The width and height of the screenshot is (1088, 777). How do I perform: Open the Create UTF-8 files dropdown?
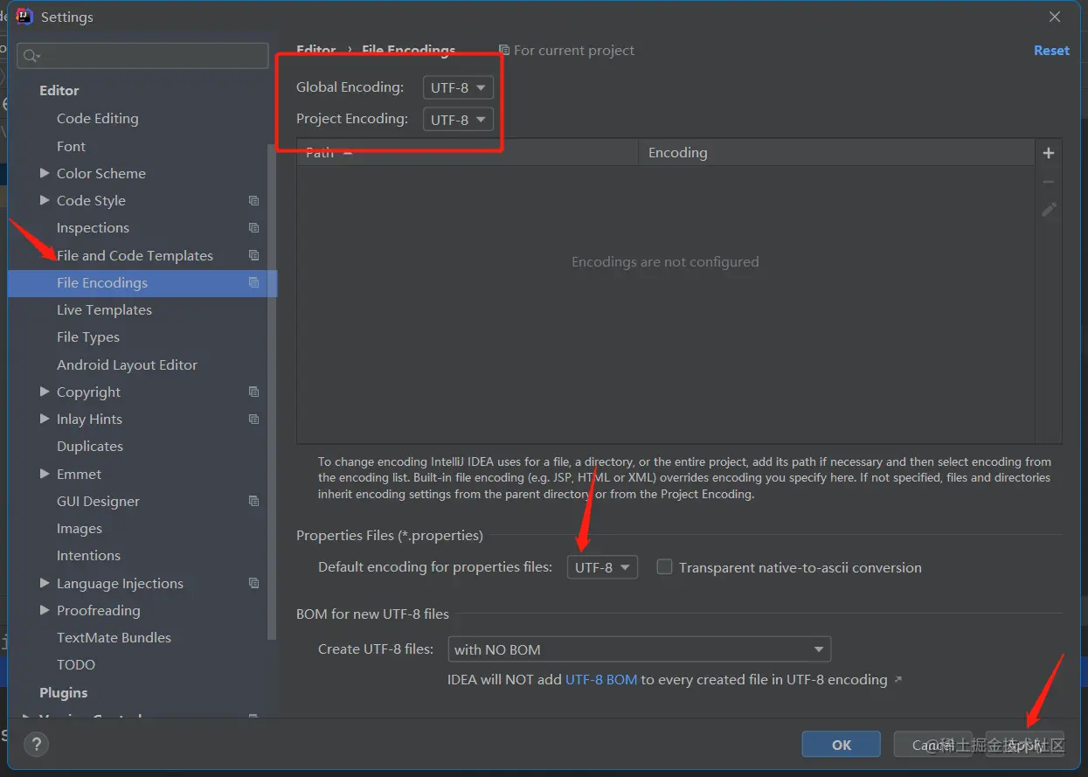click(x=639, y=649)
